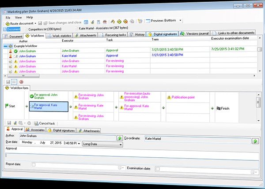The height and width of the screenshot is (189, 265).
Task: Click the Route document toolbar icon
Action: click(x=8, y=24)
